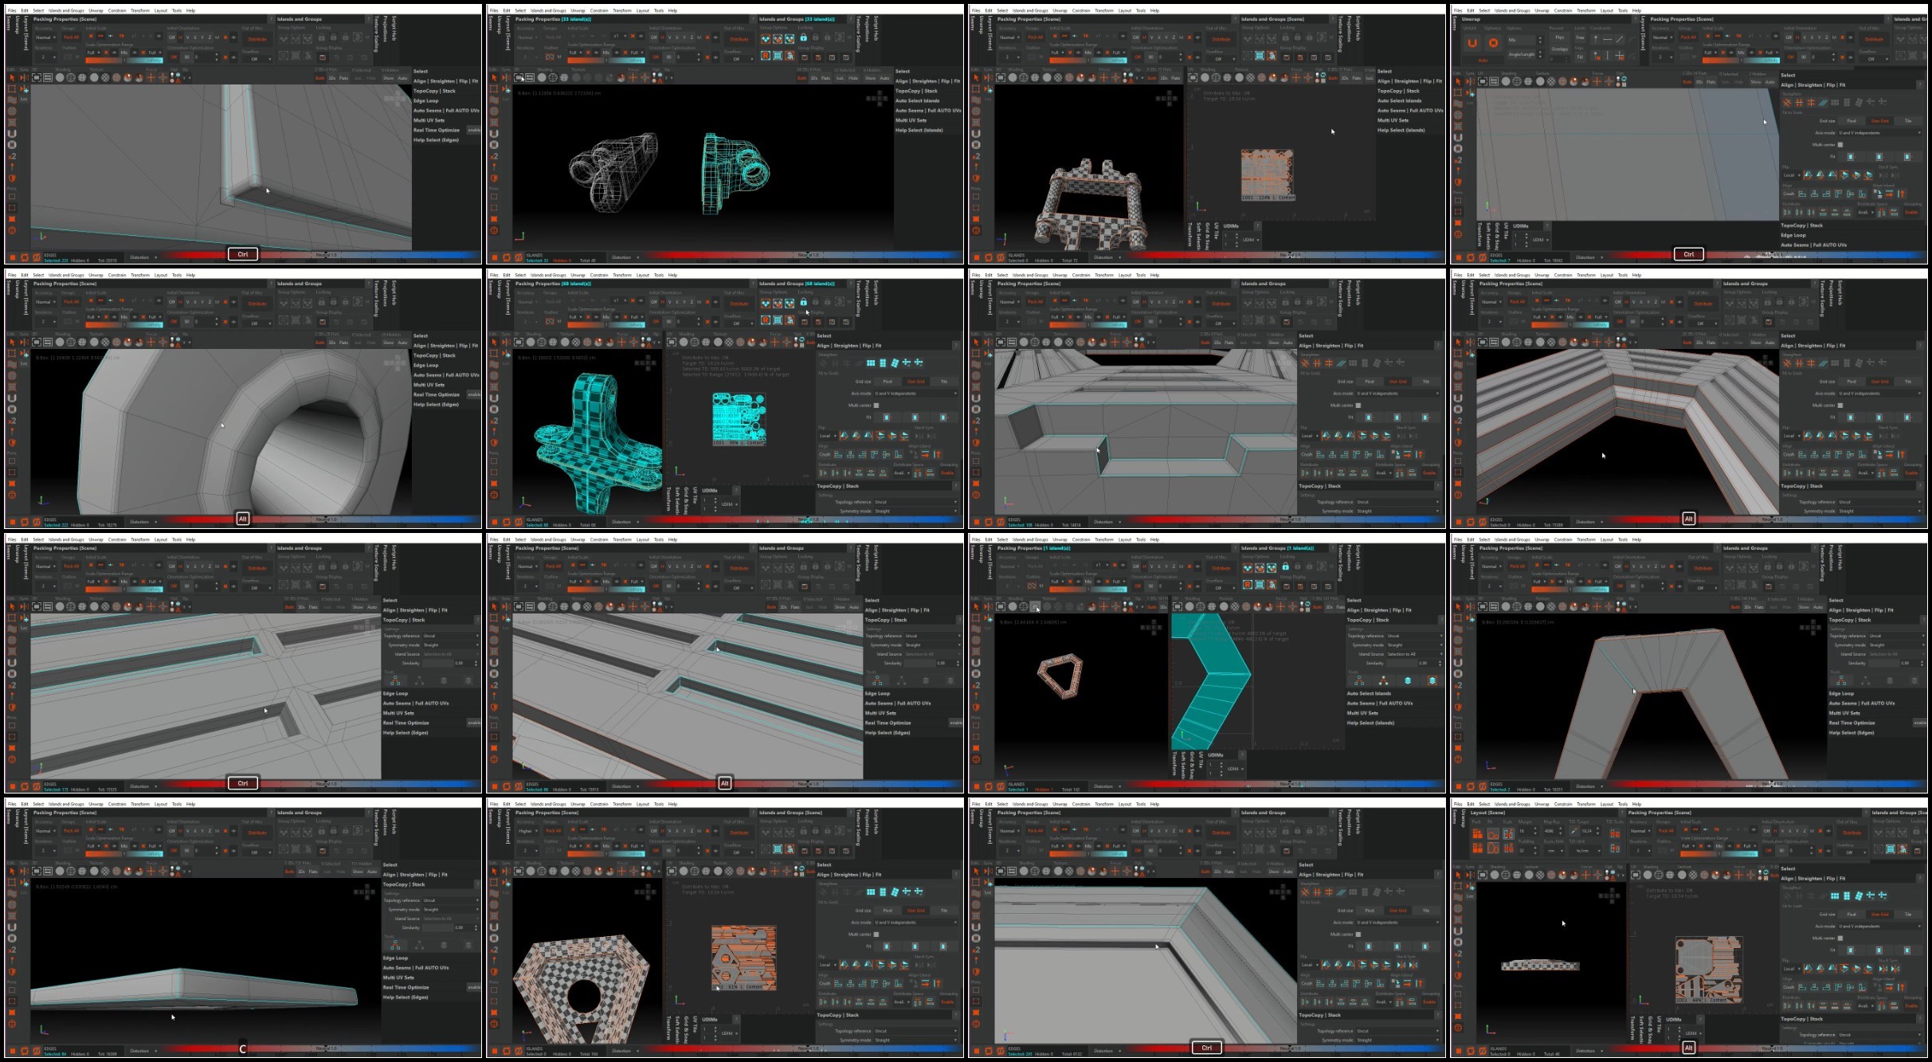Select the User Grid option in the stepped-layers frame
Screen dimensions: 1932x1062
pos(1879,382)
